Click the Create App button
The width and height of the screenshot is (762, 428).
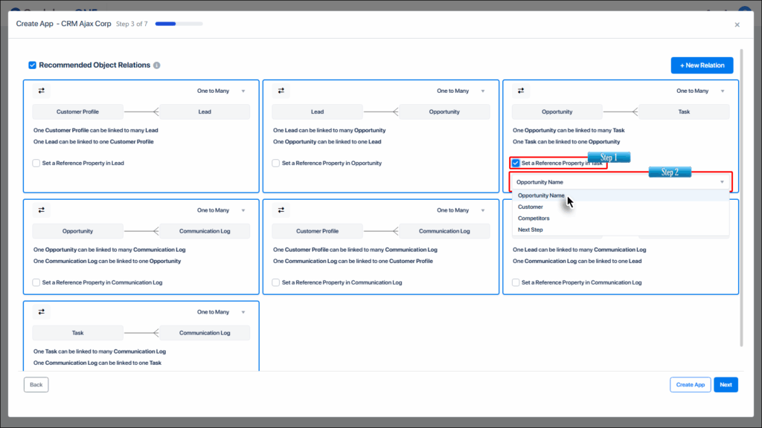(690, 385)
